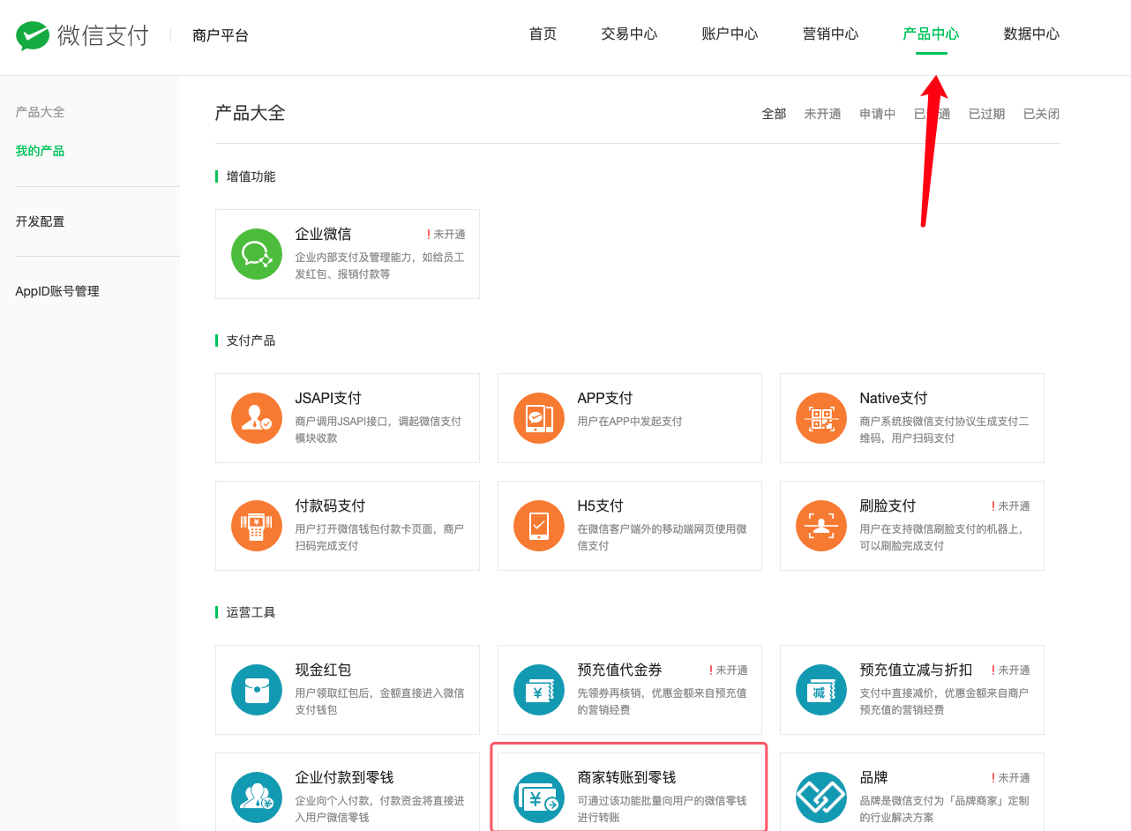Open the 企业付款到零钱 product card

[x=348, y=792]
